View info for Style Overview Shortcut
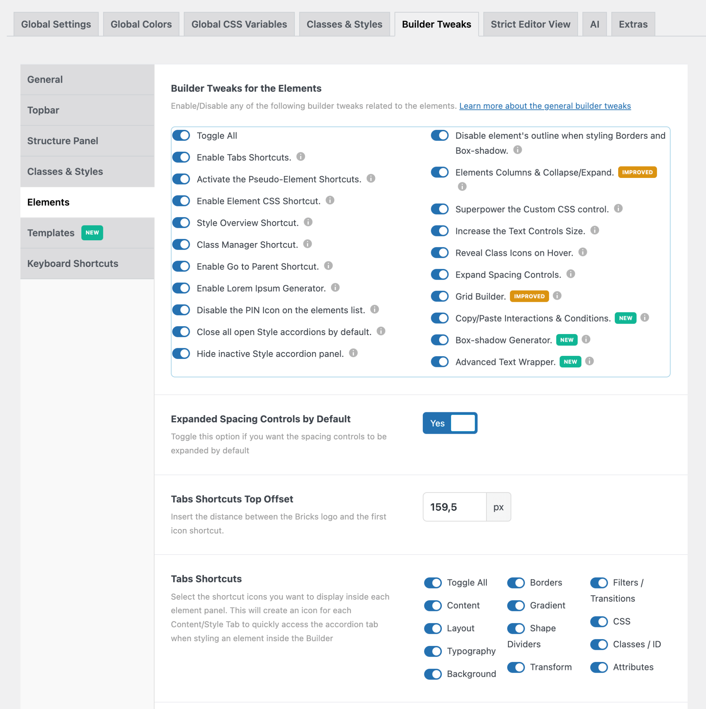 click(x=308, y=222)
